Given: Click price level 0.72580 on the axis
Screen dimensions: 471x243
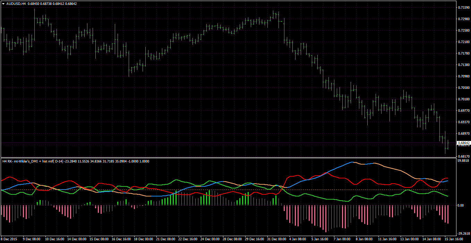Looking at the screenshot, I should pyautogui.click(x=464, y=31).
